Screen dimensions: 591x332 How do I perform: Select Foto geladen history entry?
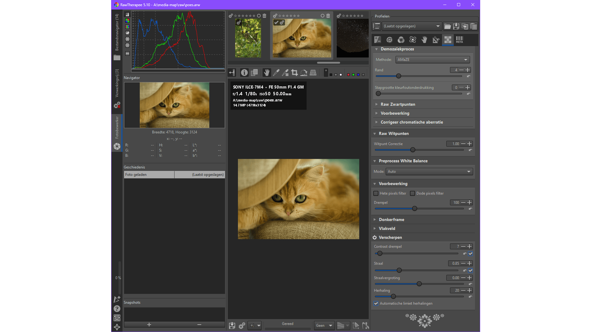click(x=149, y=175)
